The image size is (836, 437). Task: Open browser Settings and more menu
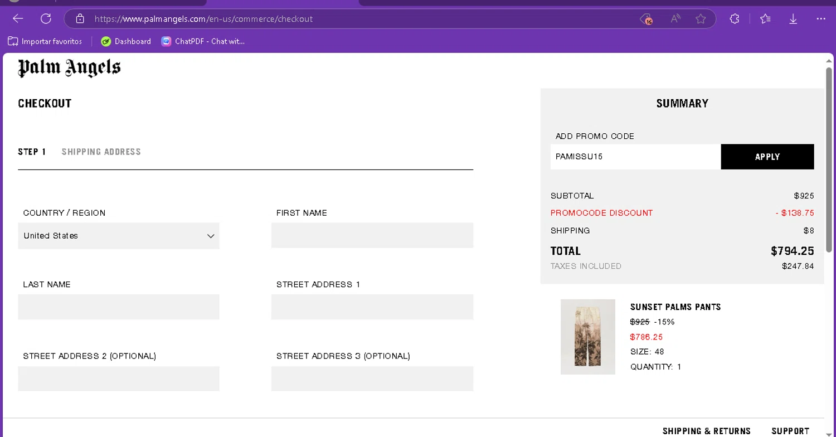821,19
